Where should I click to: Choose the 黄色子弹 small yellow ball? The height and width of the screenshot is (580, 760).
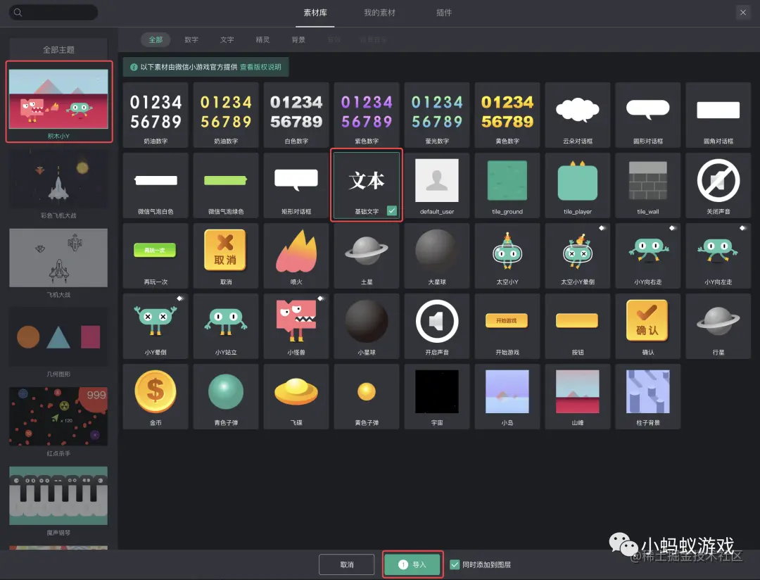click(x=367, y=396)
